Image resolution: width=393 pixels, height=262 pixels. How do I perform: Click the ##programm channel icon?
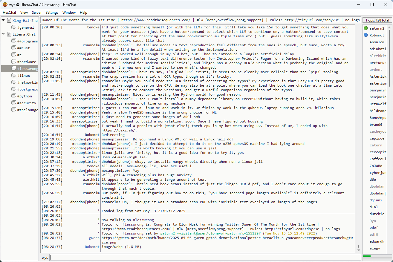point(14,41)
